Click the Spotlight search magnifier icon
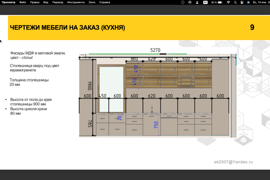The width and height of the screenshot is (270, 180). (x=235, y=2)
